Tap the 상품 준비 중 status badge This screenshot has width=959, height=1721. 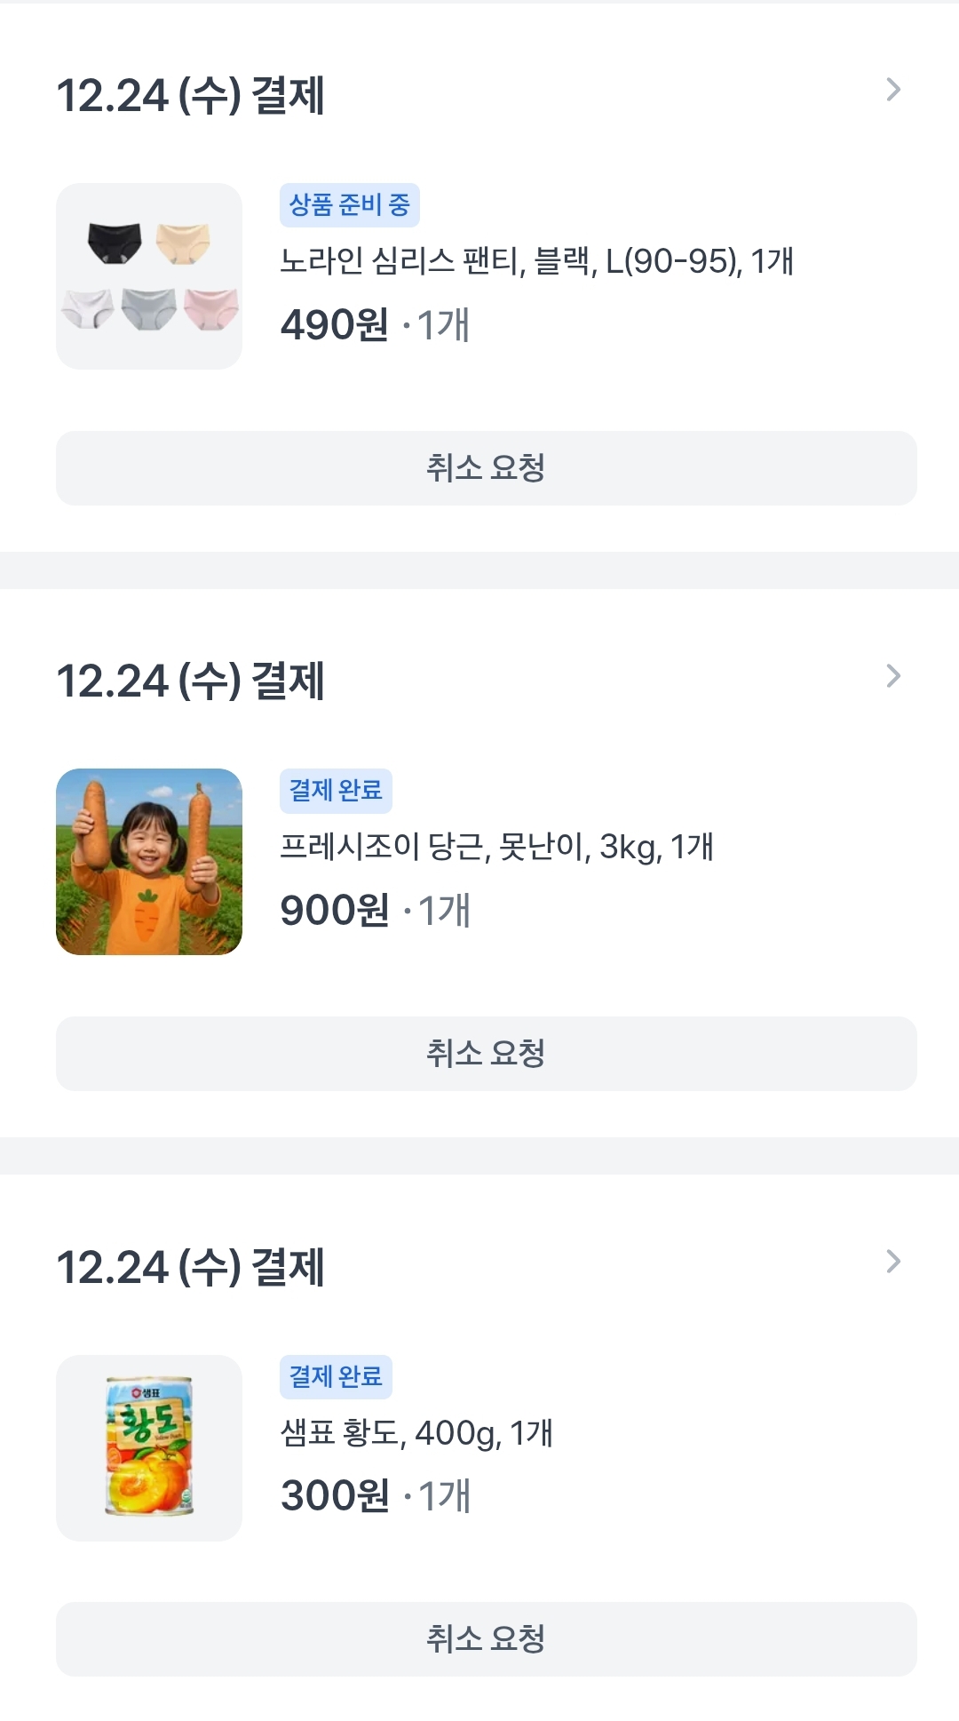click(x=349, y=205)
